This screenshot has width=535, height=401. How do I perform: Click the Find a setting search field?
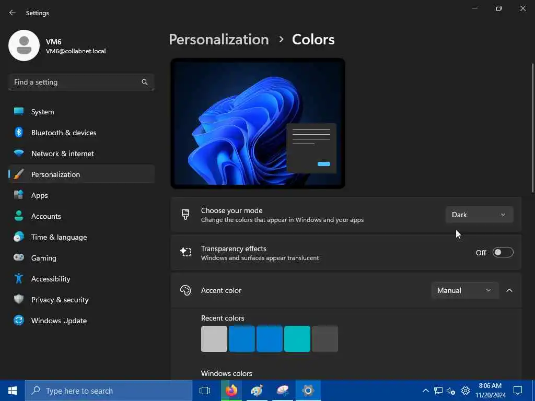pyautogui.click(x=81, y=82)
